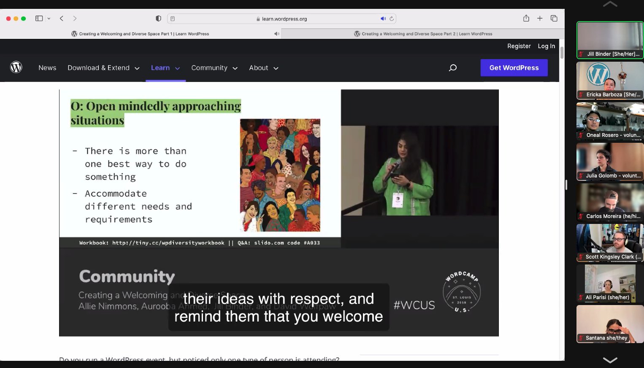Click the 'Community' heading in the video
644x368 pixels.
point(127,276)
